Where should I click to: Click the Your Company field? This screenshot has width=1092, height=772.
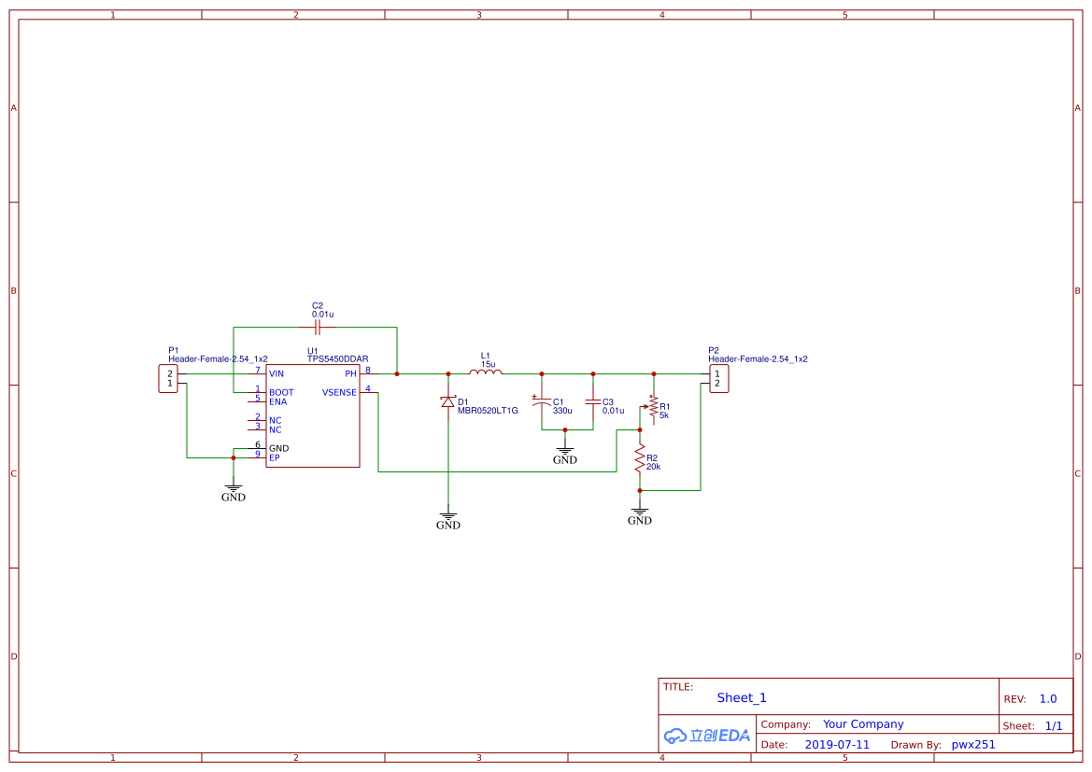[863, 724]
